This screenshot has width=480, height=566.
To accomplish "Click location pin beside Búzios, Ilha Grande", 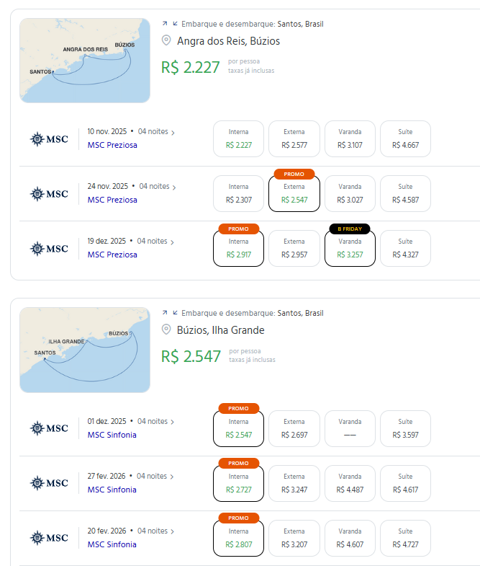I will [x=167, y=330].
